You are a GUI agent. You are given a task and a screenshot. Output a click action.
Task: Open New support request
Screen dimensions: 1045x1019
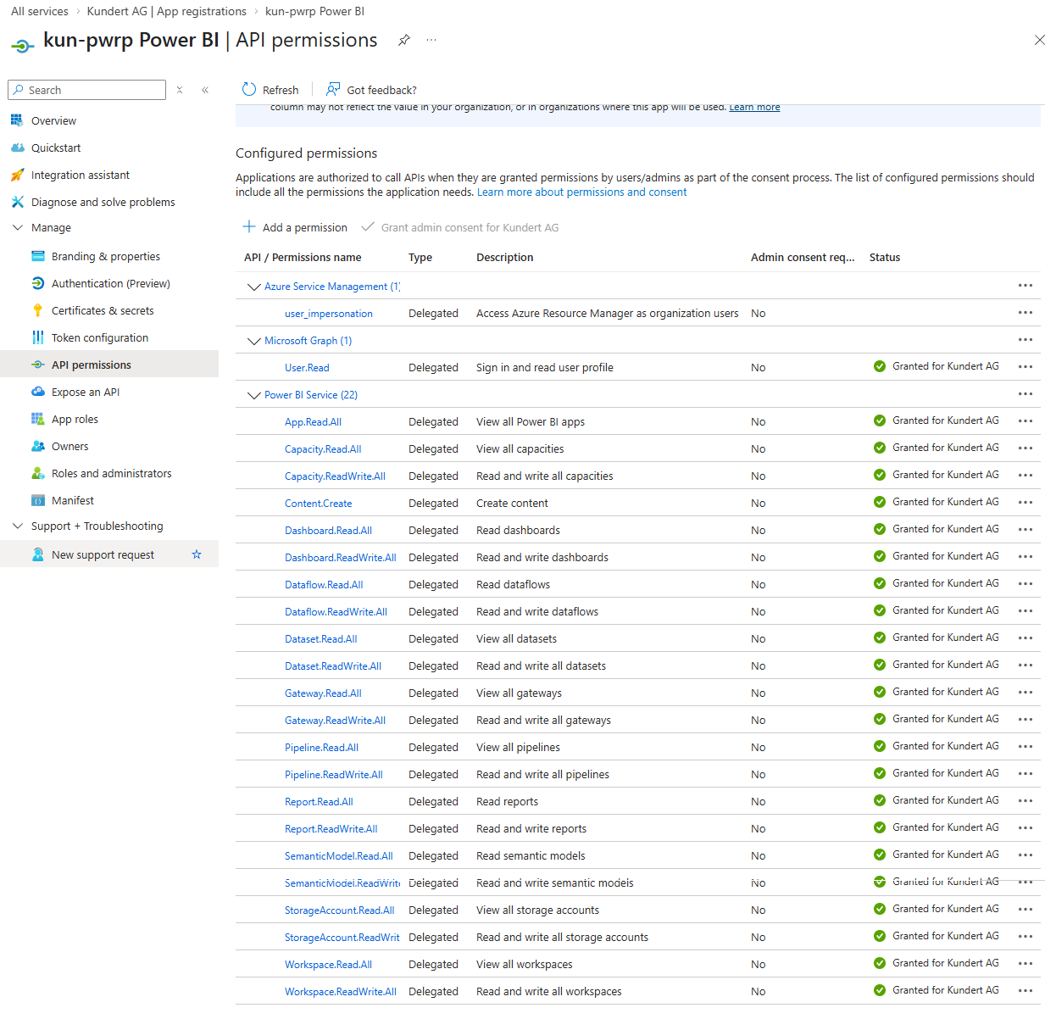[x=103, y=554]
